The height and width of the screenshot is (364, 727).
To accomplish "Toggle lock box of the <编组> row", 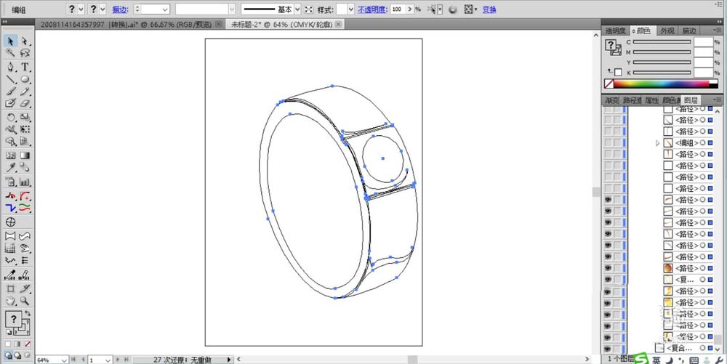I will click(x=617, y=143).
